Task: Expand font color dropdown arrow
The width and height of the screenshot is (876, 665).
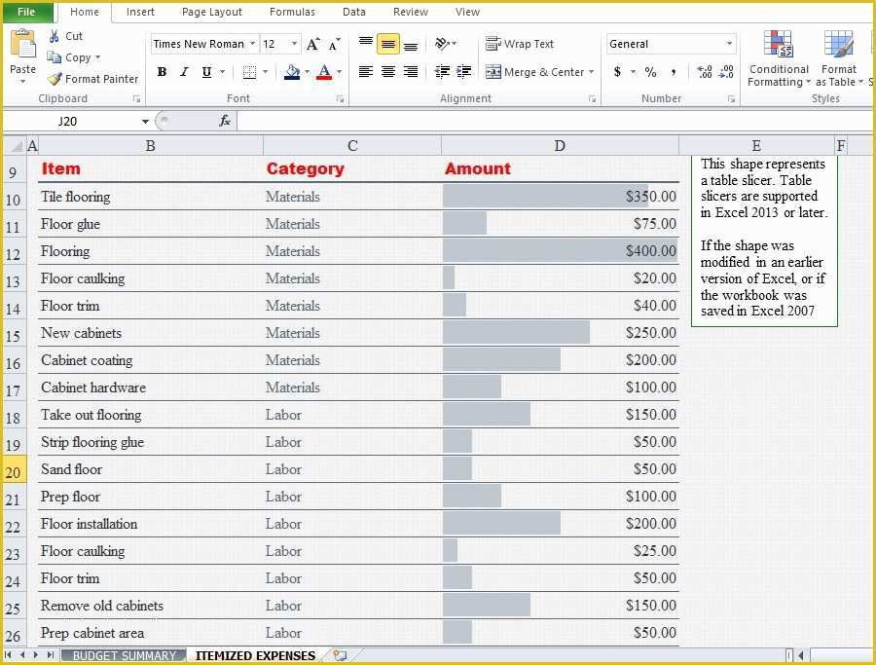Action: click(x=339, y=72)
